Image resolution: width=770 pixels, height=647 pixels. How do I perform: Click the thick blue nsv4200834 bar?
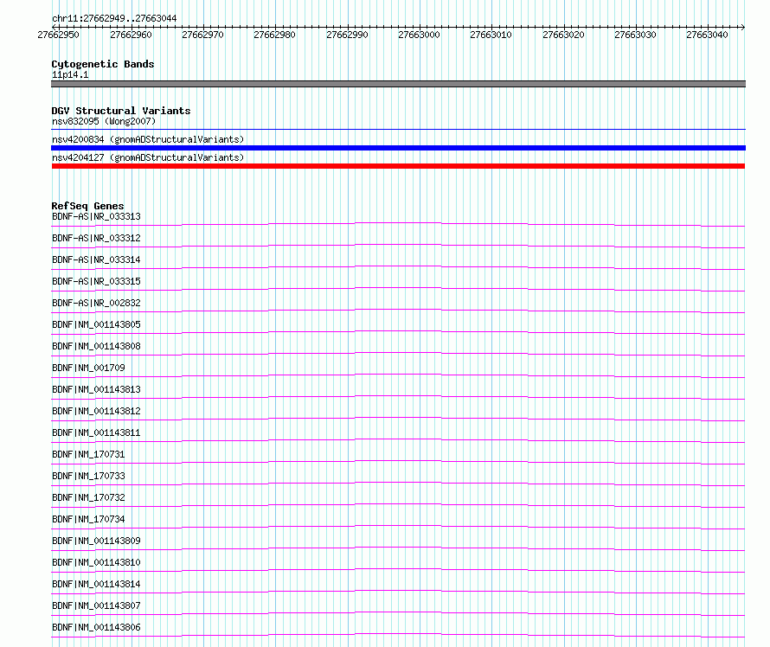click(398, 148)
